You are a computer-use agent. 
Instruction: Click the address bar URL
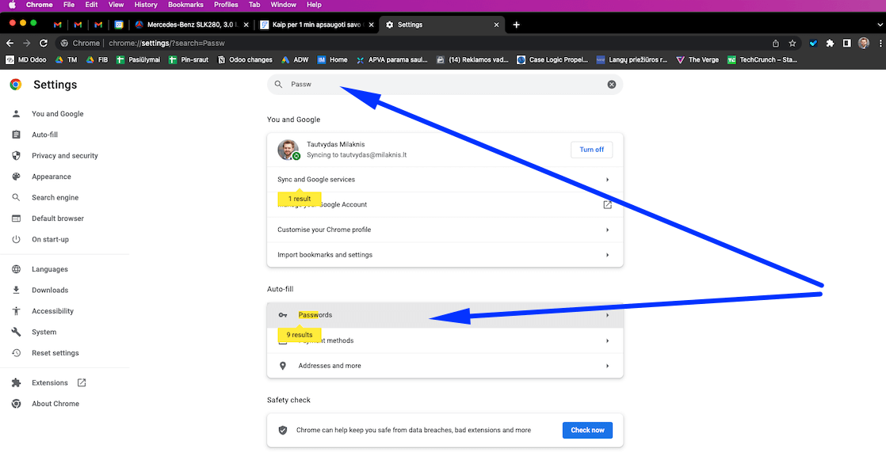tap(166, 43)
